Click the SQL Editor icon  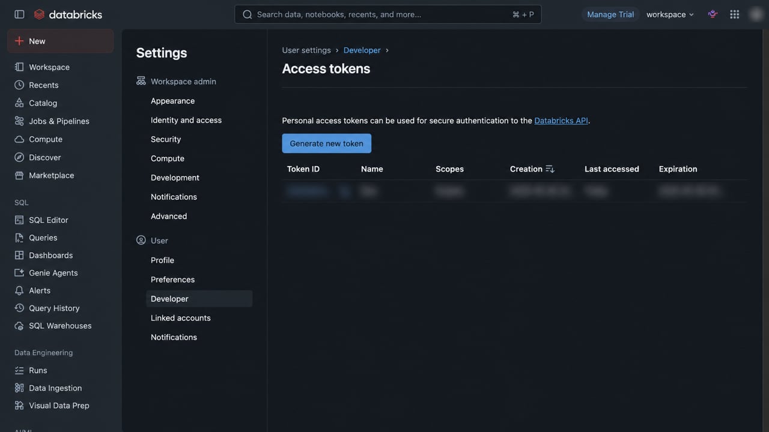pyautogui.click(x=19, y=220)
